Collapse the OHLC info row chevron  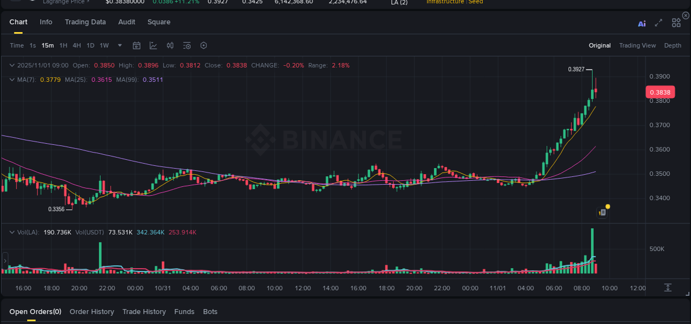pyautogui.click(x=11, y=65)
